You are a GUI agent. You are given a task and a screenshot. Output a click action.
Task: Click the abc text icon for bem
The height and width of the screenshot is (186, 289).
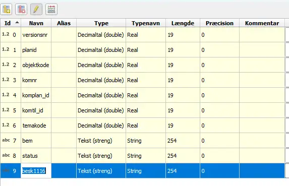[x=6, y=140]
